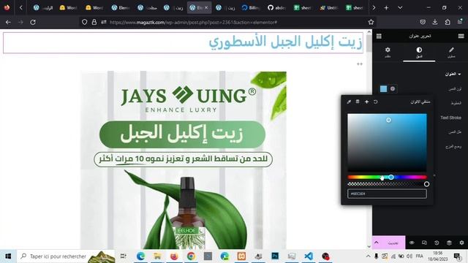Viewport: 468px width, 263px height.
Task: Open the navigator layers icon
Action: pyautogui.click(x=449, y=243)
